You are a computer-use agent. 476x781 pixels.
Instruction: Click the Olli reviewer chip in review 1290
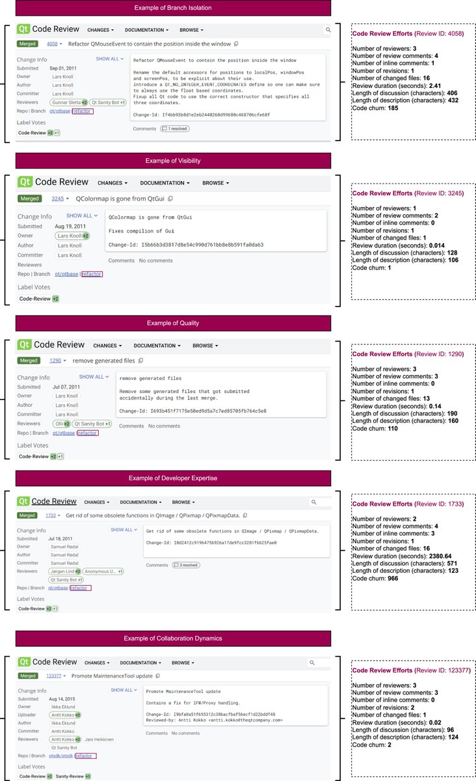[x=61, y=424]
